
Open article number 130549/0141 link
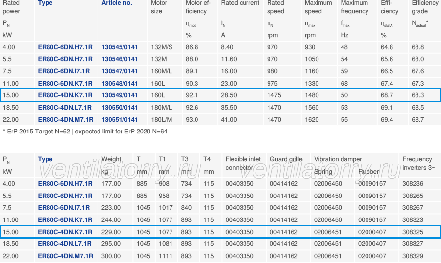[120, 95]
